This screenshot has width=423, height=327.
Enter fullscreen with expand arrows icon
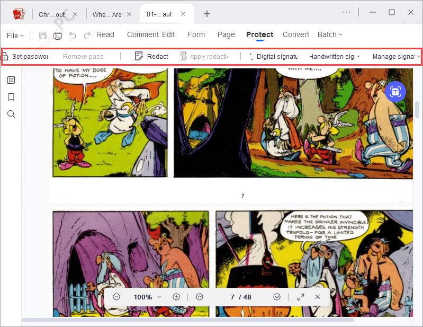pos(301,297)
